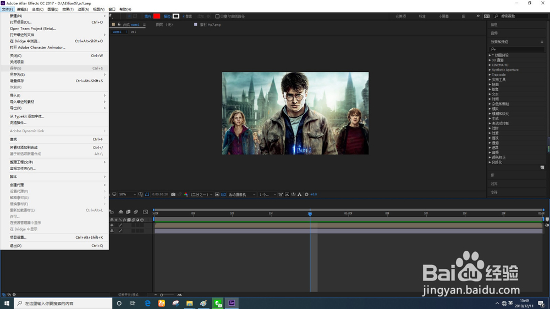Open File Explorer from the taskbar
The width and height of the screenshot is (550, 309).
(x=189, y=303)
